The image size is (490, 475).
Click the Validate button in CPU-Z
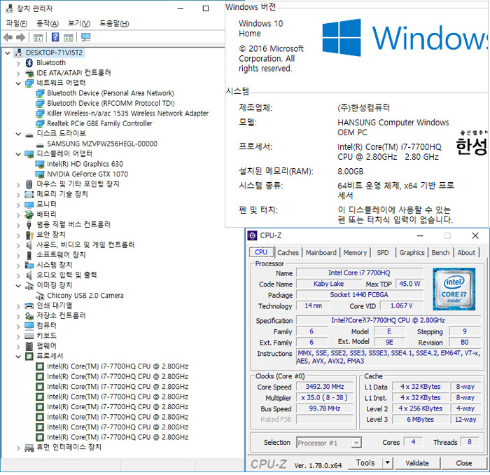pos(417,463)
